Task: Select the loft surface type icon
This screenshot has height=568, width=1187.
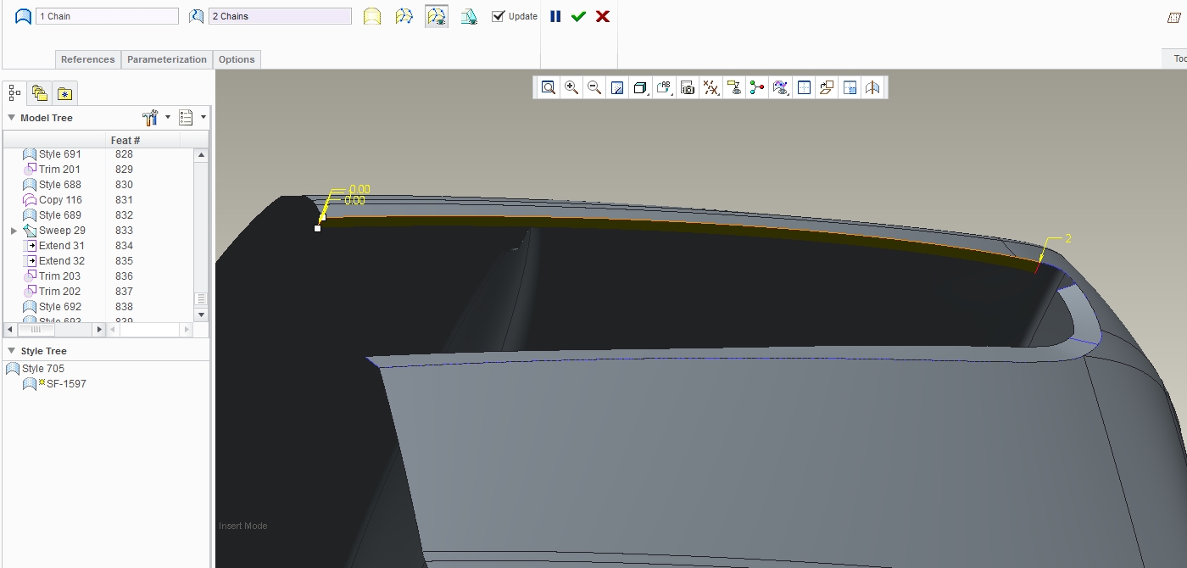Action: 404,16
